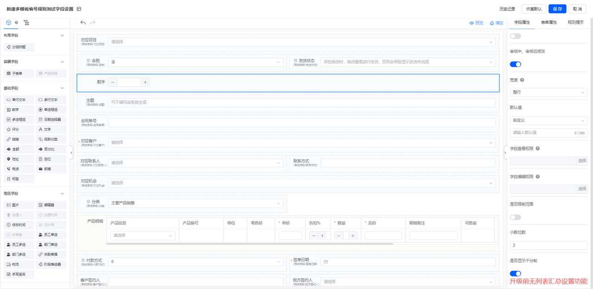
Task: Add a 单选框组 field
Action: click(51, 110)
